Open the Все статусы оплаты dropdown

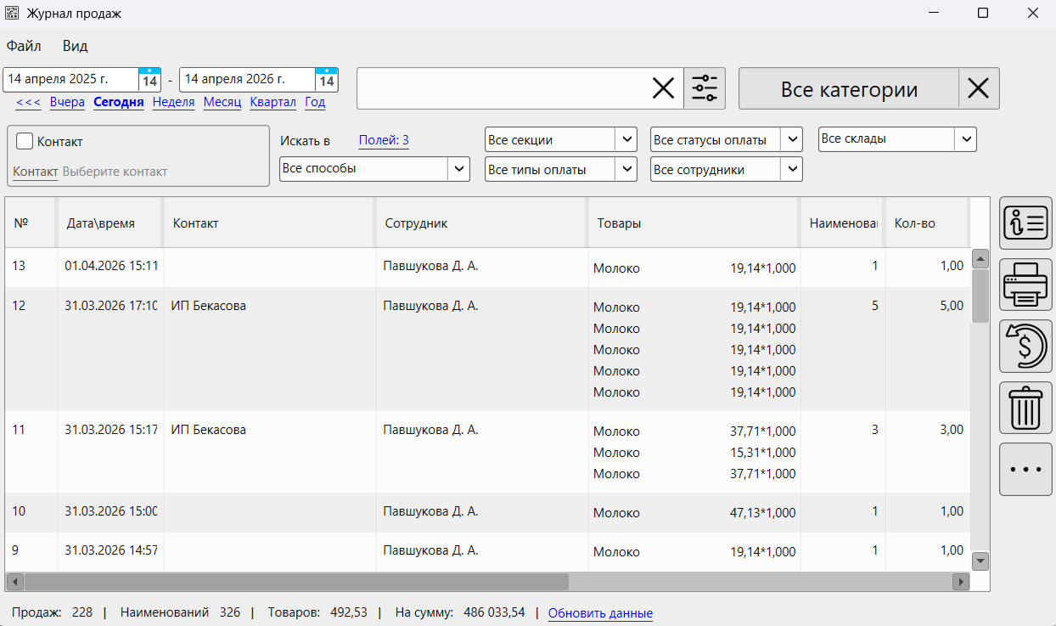click(792, 139)
